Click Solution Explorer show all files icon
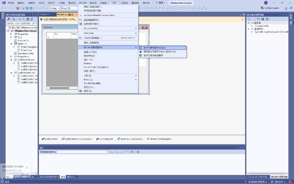This screenshot has height=184, width=294. tap(32, 19)
